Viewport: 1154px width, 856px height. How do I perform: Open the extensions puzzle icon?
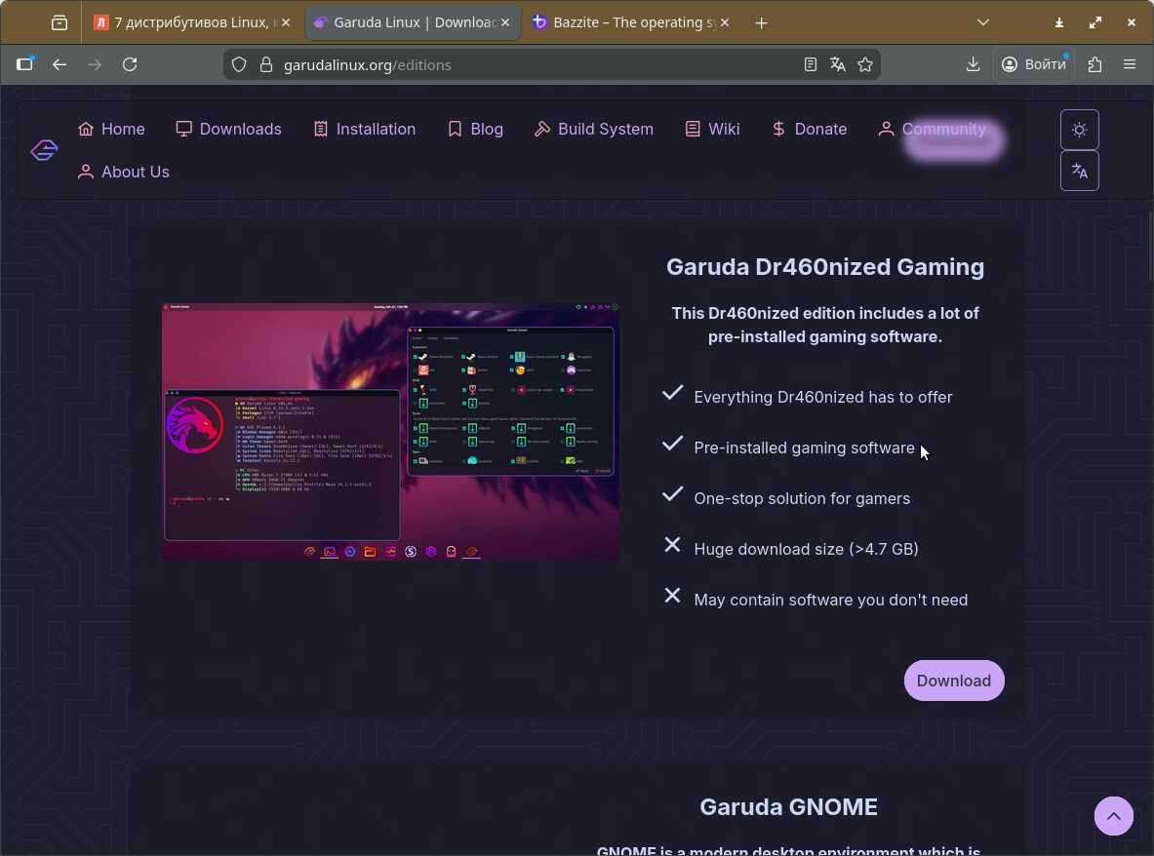(1094, 64)
